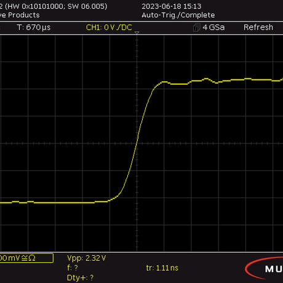Click the date and time 2023-06-18 15:13
The height and width of the screenshot is (283, 283).
pos(172,6)
